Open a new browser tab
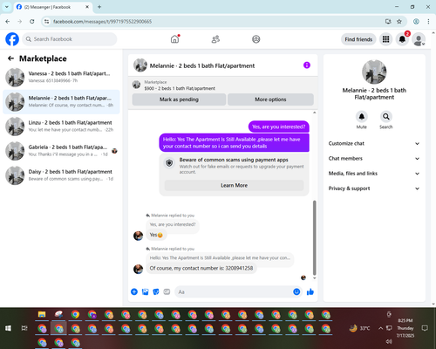436x349 pixels. click(x=99, y=7)
